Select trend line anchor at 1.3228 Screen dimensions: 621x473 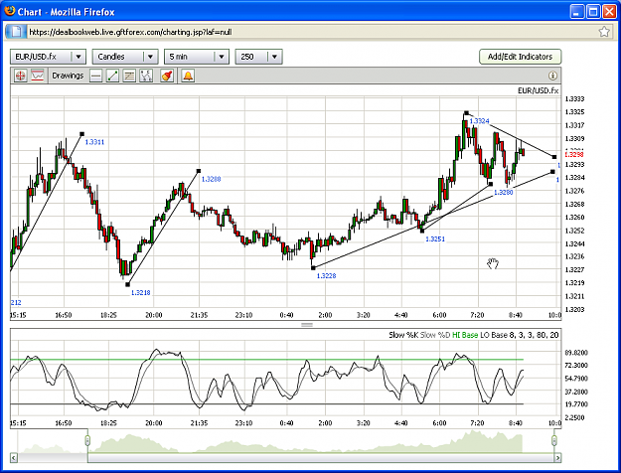click(313, 267)
